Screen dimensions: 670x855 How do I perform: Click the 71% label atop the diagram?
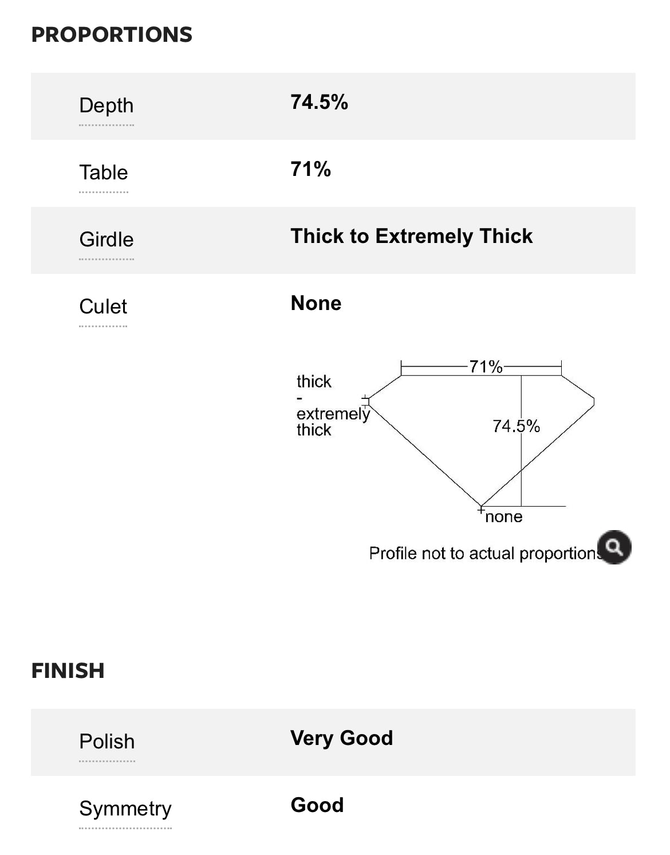point(486,367)
